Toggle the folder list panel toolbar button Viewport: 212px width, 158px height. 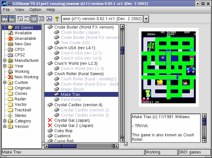tap(5, 19)
